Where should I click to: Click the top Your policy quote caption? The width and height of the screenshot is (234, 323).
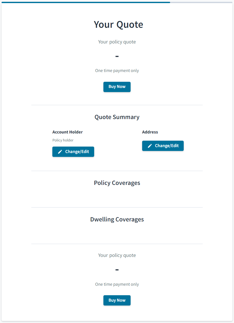[x=117, y=42]
